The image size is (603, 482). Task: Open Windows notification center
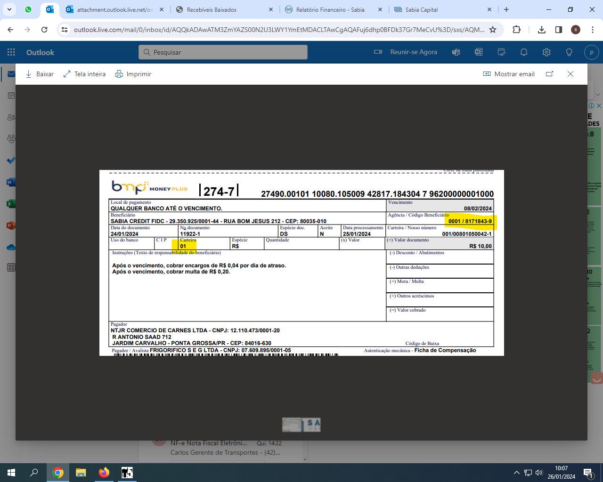click(x=589, y=473)
